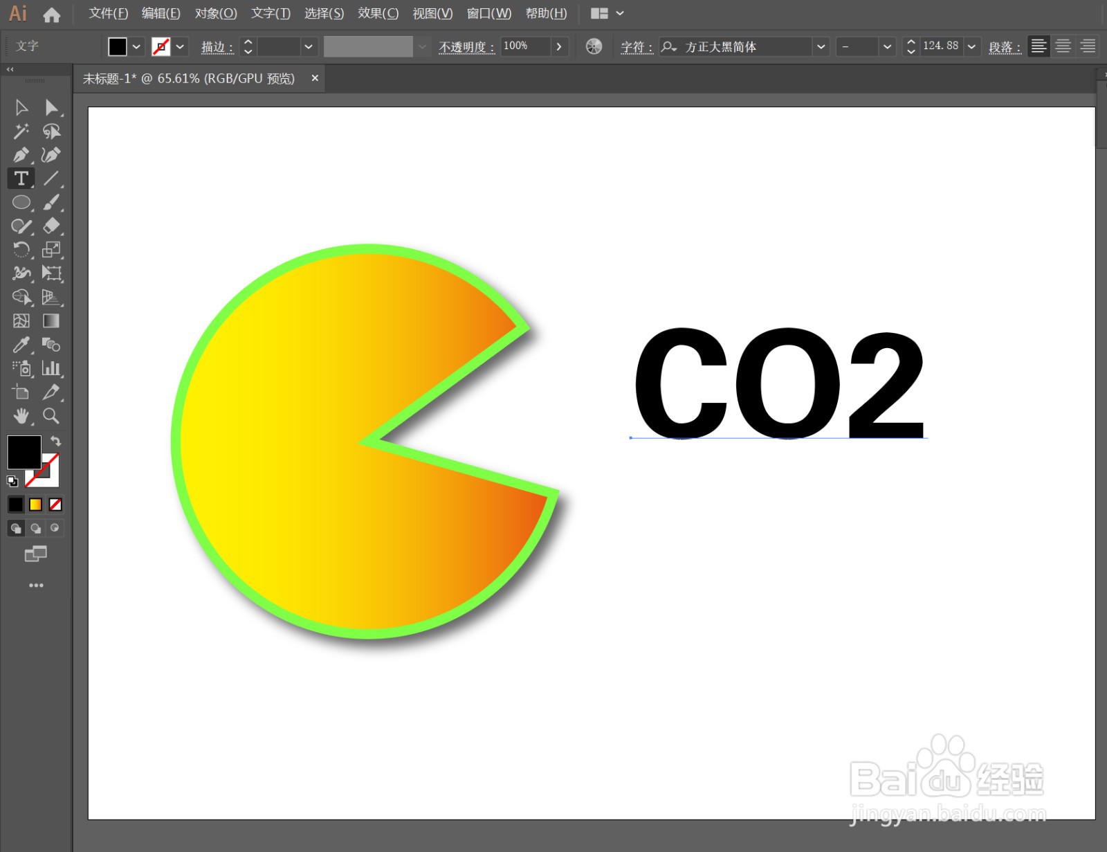Select the Gradient tool

[51, 320]
